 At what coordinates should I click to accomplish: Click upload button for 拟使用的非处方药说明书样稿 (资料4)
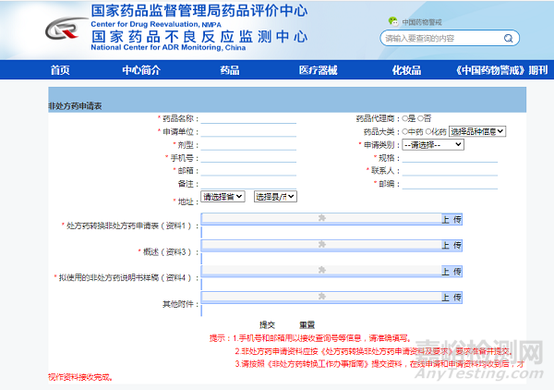451,271
